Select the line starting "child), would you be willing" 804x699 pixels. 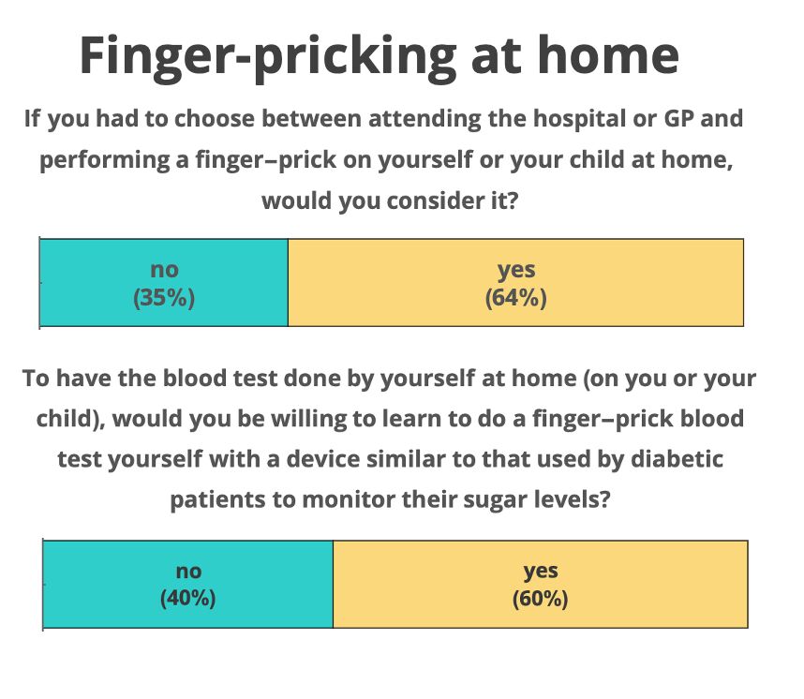click(390, 419)
